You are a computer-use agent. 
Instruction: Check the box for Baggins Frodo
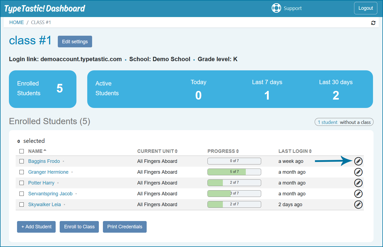pos(22,161)
